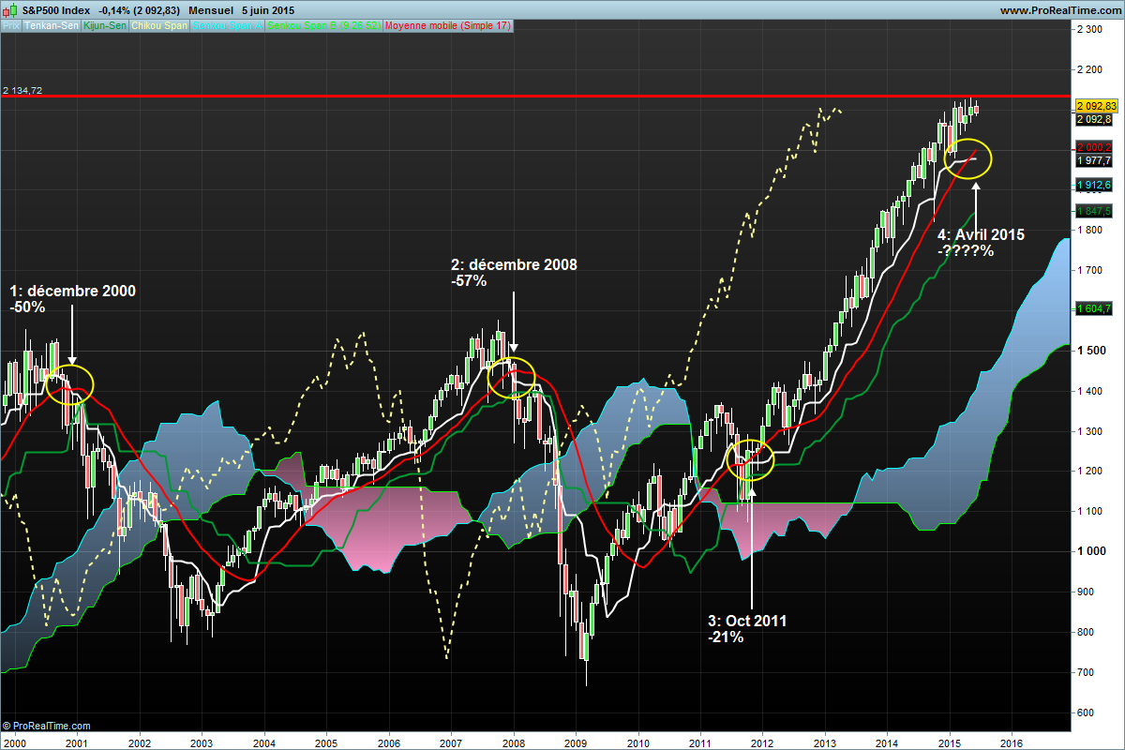This screenshot has height=750, width=1125.
Task: Click the 2 200 price axis label
Action: 1090,69
